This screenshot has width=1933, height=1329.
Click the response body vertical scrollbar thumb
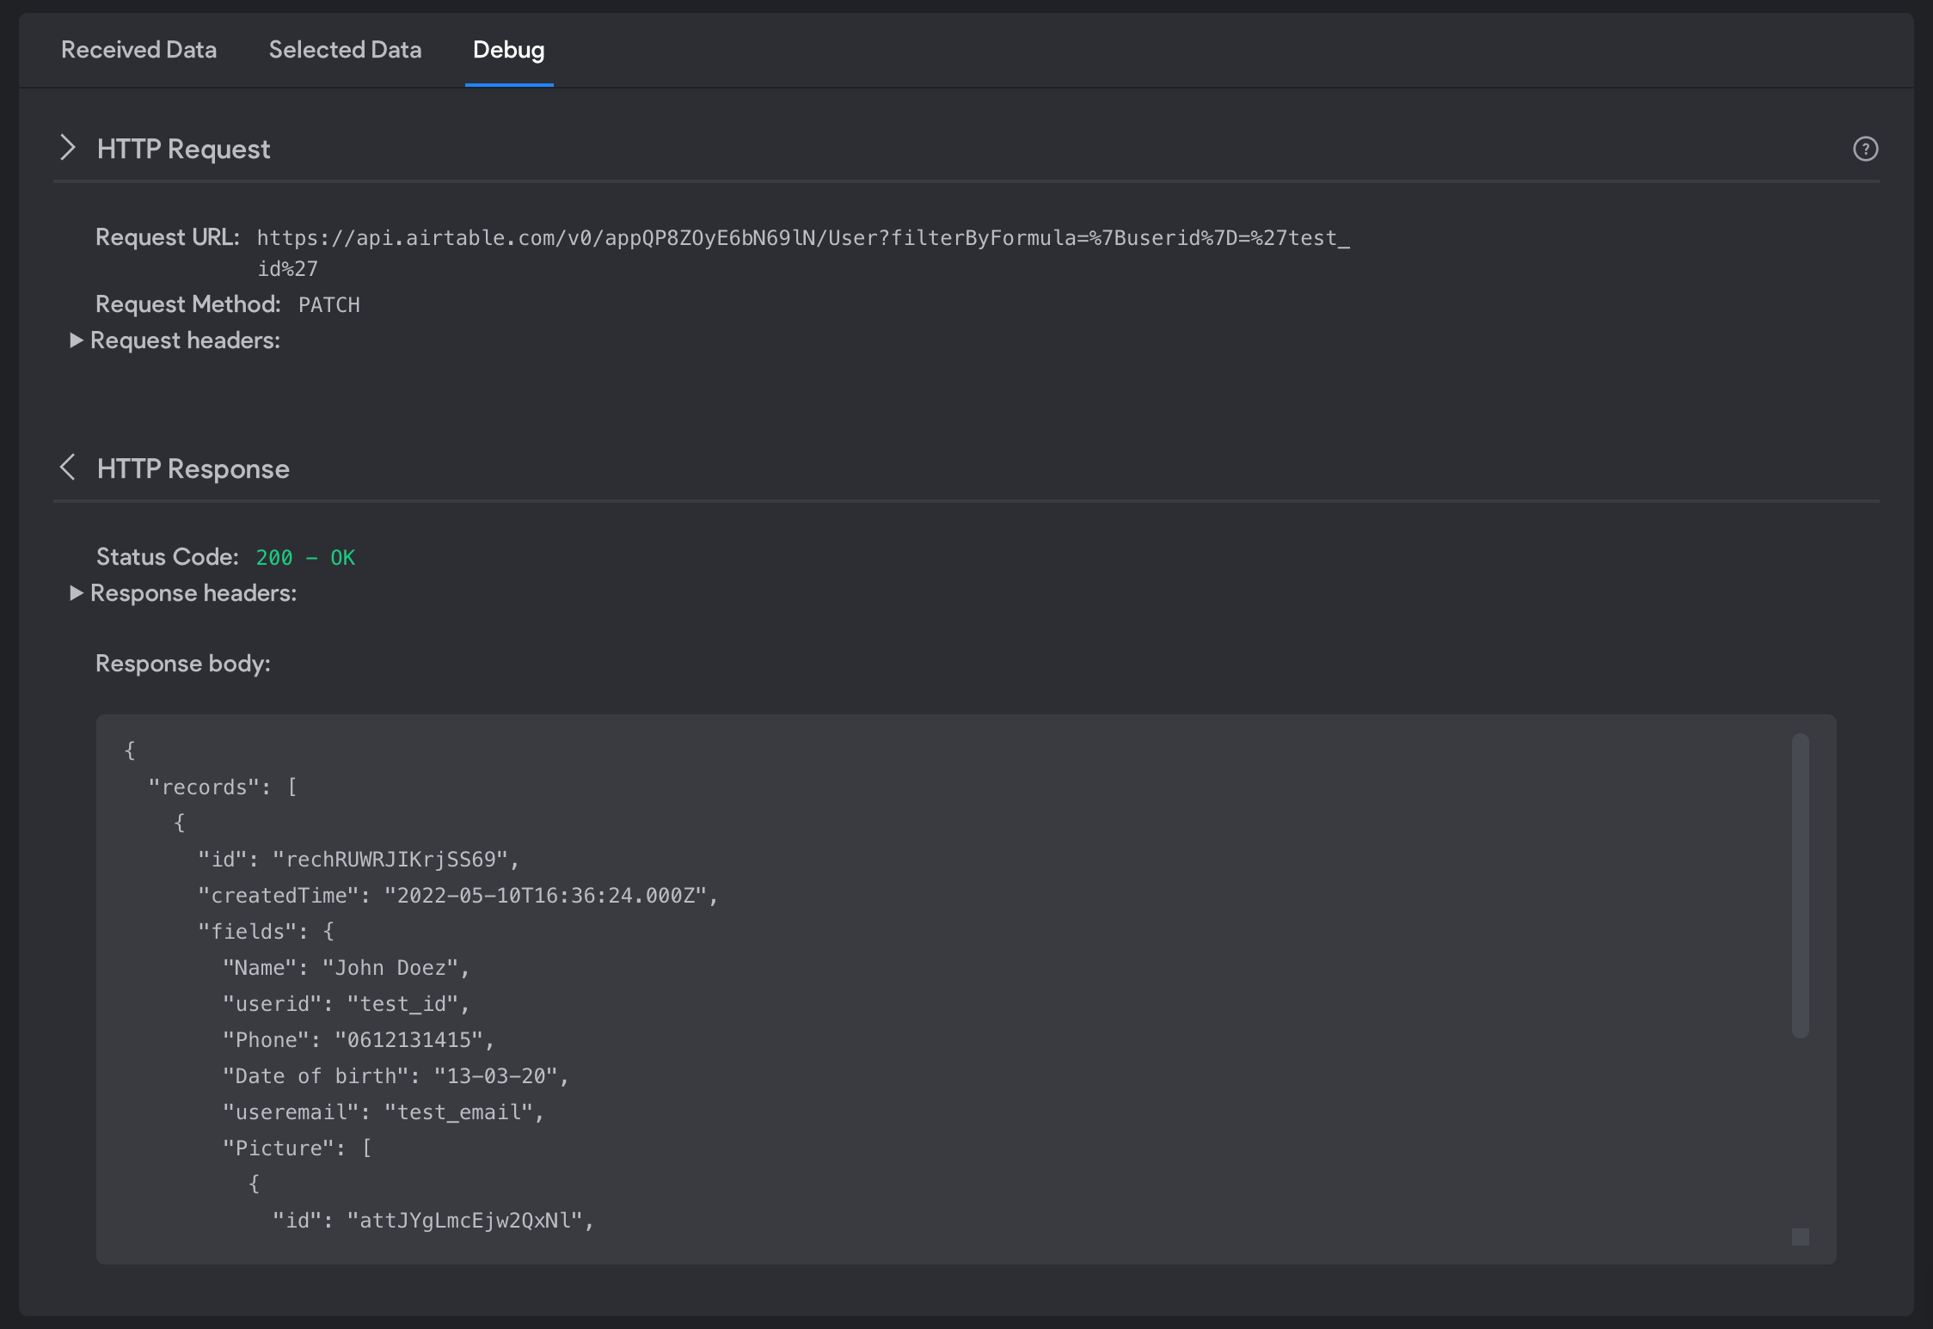click(x=1801, y=885)
